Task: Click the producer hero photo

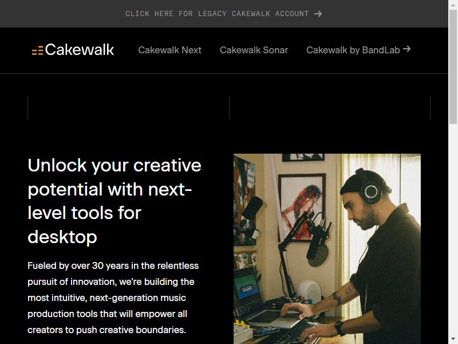Action: click(x=327, y=249)
